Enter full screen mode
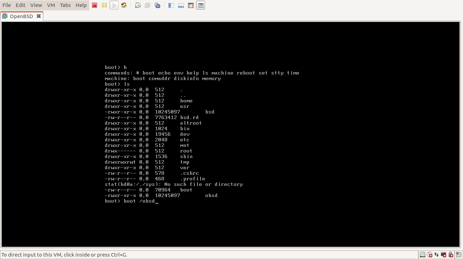 [x=191, y=5]
